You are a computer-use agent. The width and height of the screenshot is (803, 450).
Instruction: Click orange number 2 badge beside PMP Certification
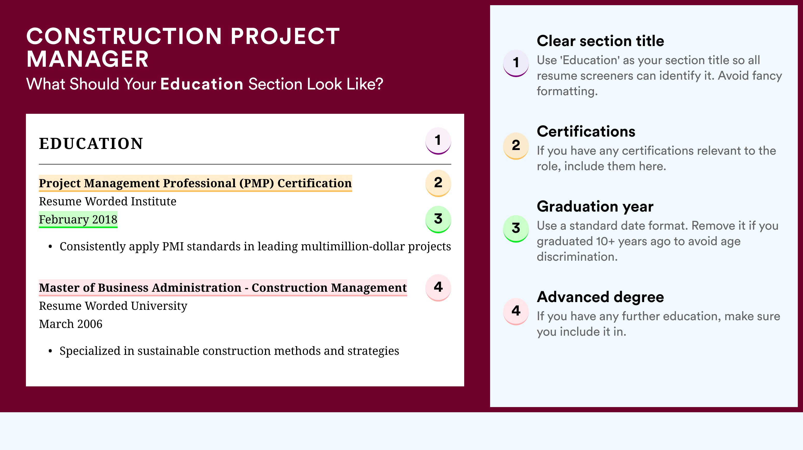coord(438,183)
